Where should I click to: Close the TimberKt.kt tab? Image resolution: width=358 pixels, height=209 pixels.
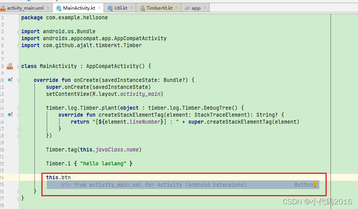[x=177, y=8]
